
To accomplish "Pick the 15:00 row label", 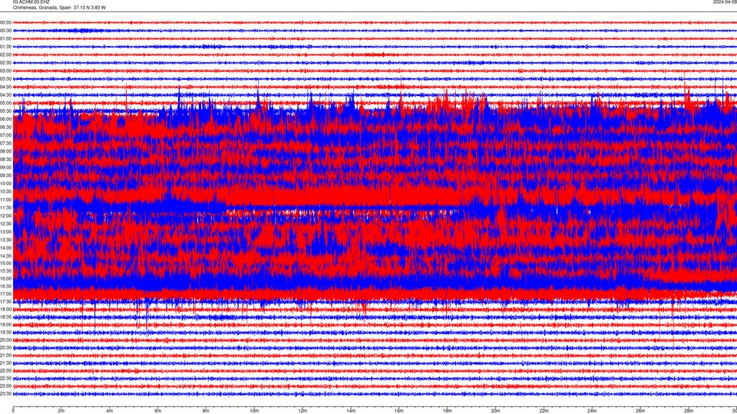I will click(x=5, y=263).
